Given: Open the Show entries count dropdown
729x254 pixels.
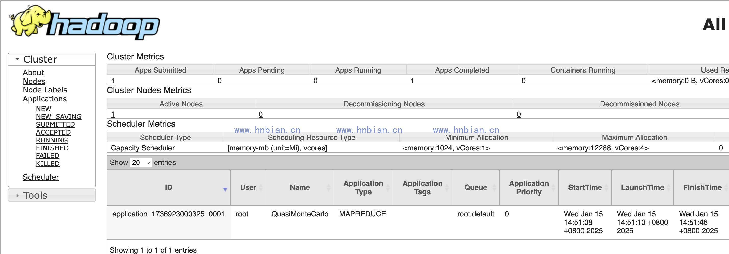Looking at the screenshot, I should [x=141, y=163].
